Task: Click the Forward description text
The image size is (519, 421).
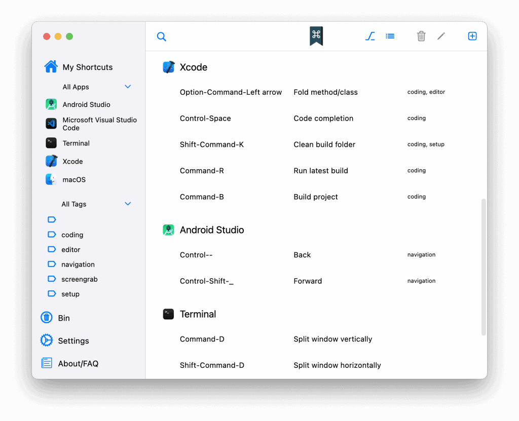Action: click(308, 281)
